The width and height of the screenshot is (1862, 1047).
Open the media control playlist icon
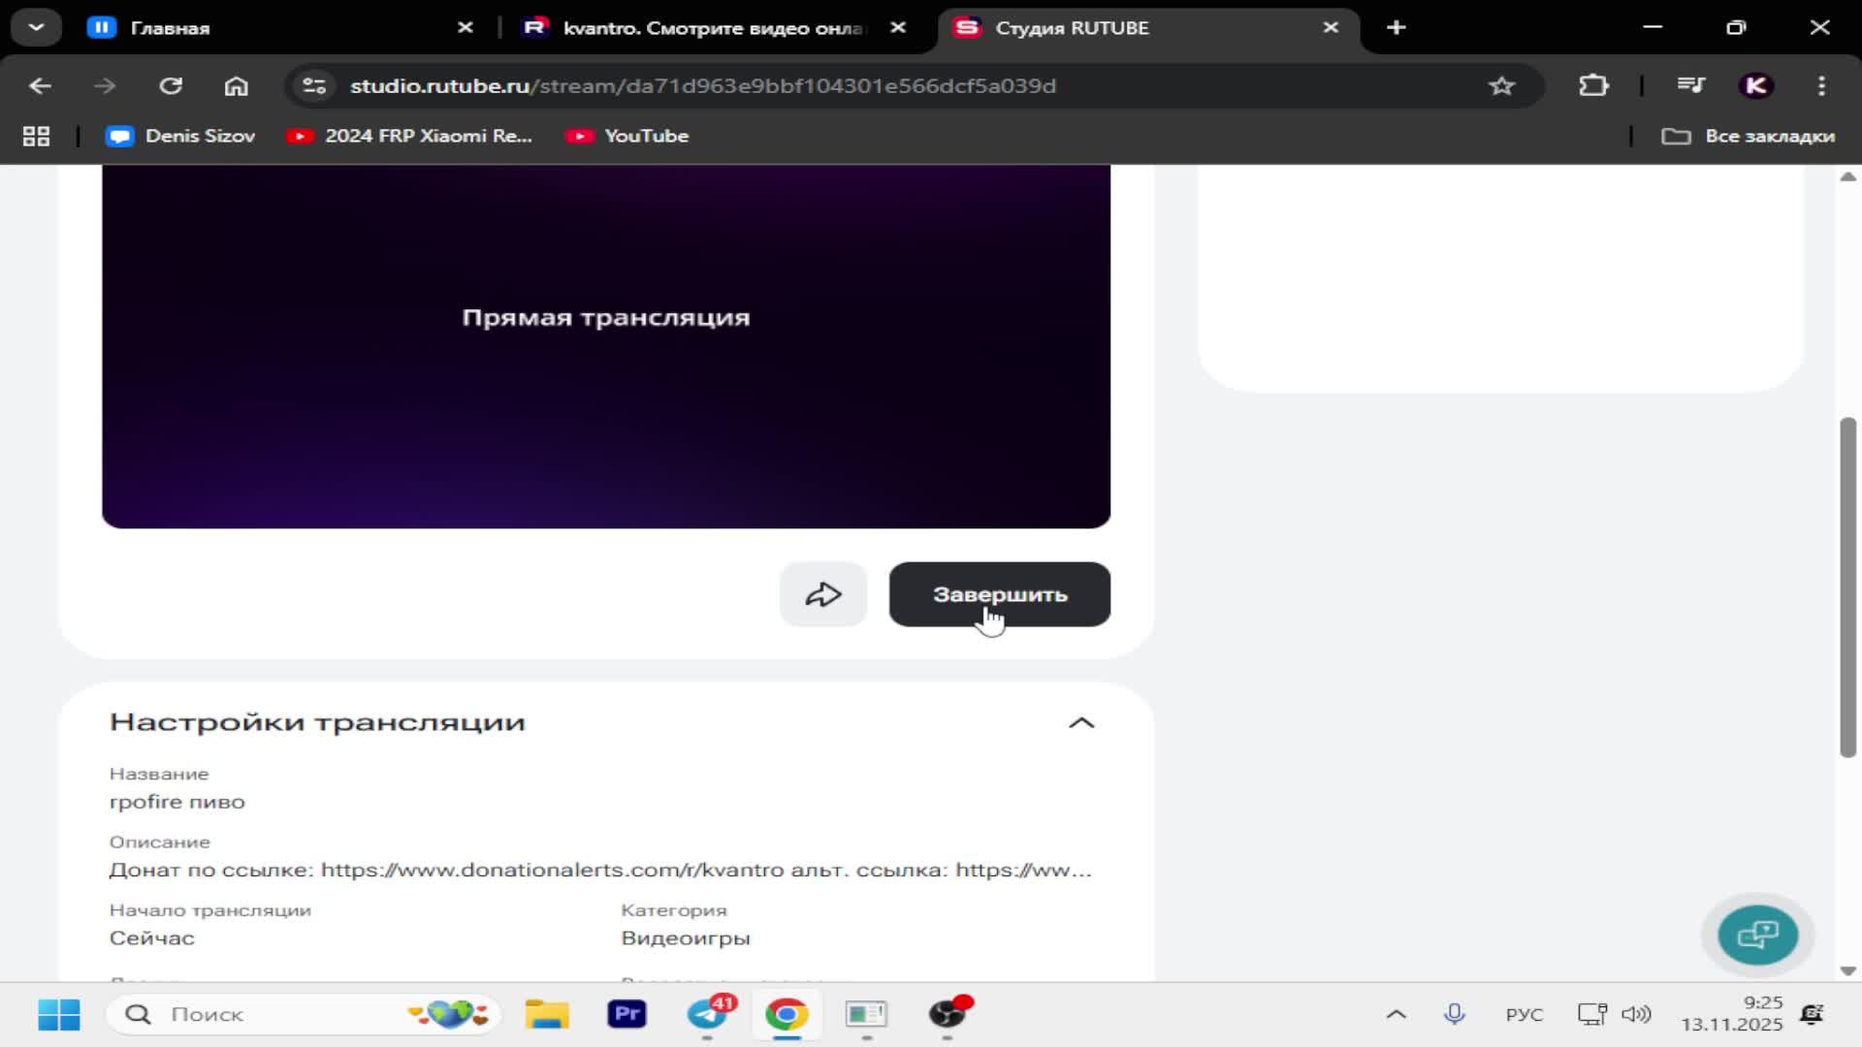1690,86
